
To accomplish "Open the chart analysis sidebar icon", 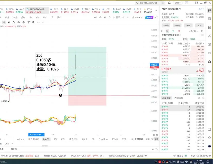I will 209,36.
